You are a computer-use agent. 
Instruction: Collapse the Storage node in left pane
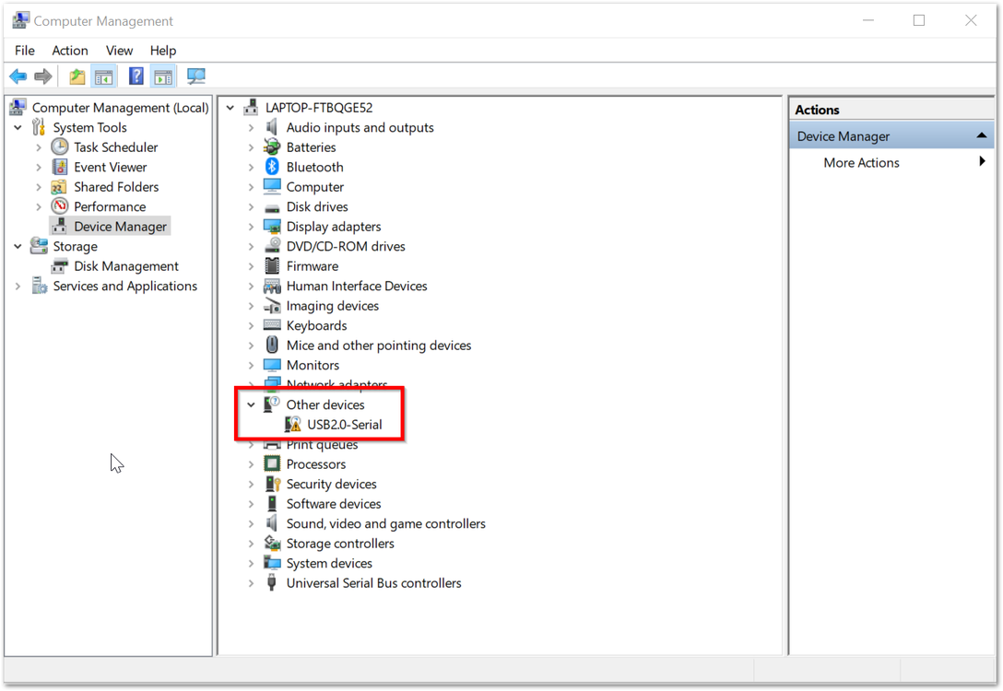coord(18,246)
